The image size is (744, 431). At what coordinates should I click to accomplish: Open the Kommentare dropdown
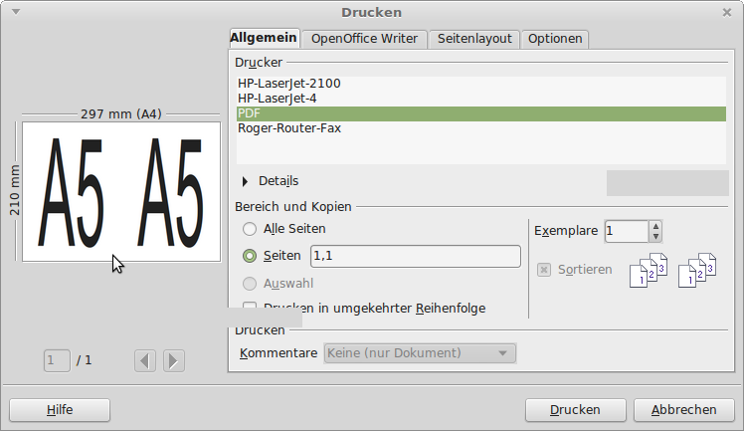click(420, 353)
